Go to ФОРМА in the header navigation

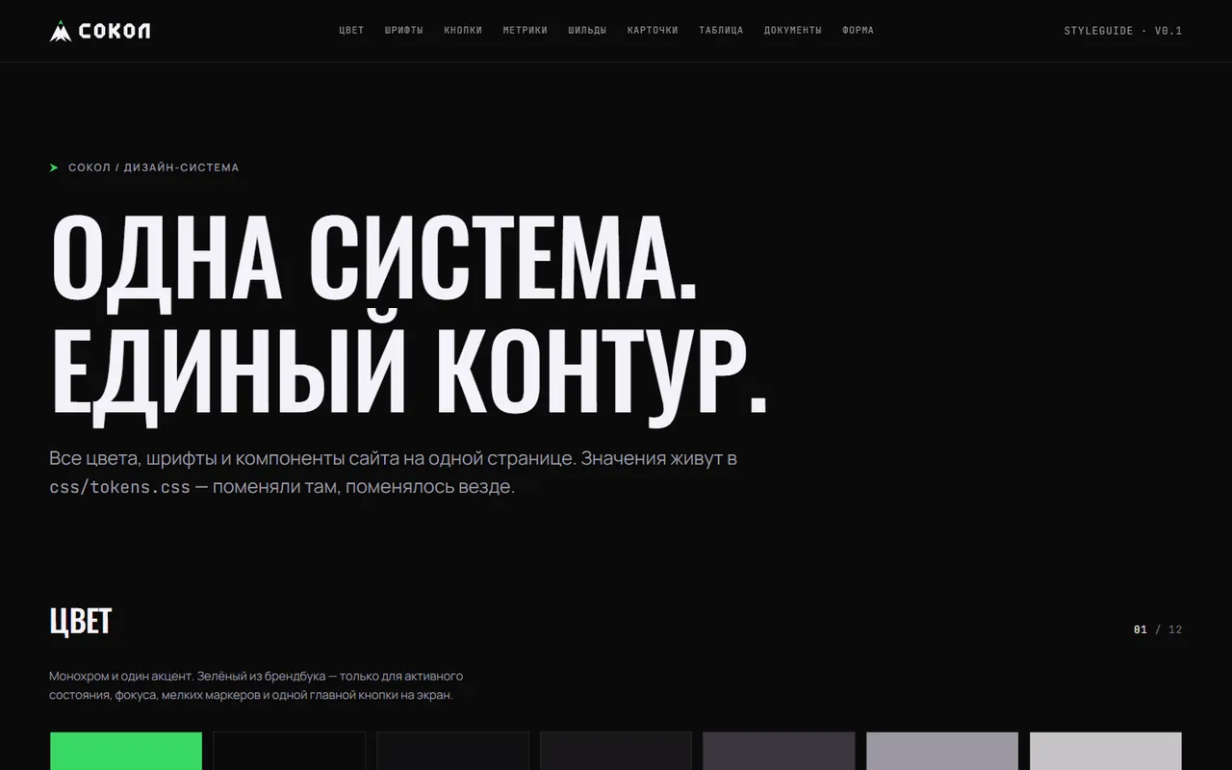[858, 31]
